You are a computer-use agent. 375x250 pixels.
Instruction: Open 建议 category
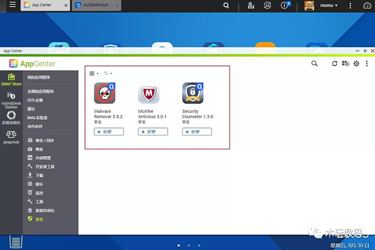point(31,109)
